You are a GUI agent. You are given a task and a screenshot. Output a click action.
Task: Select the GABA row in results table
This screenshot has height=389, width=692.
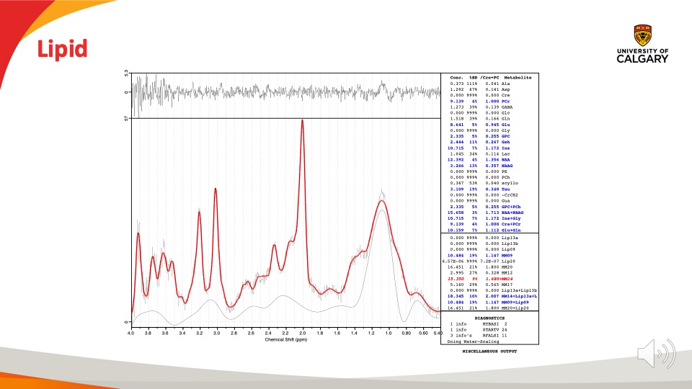(490, 107)
